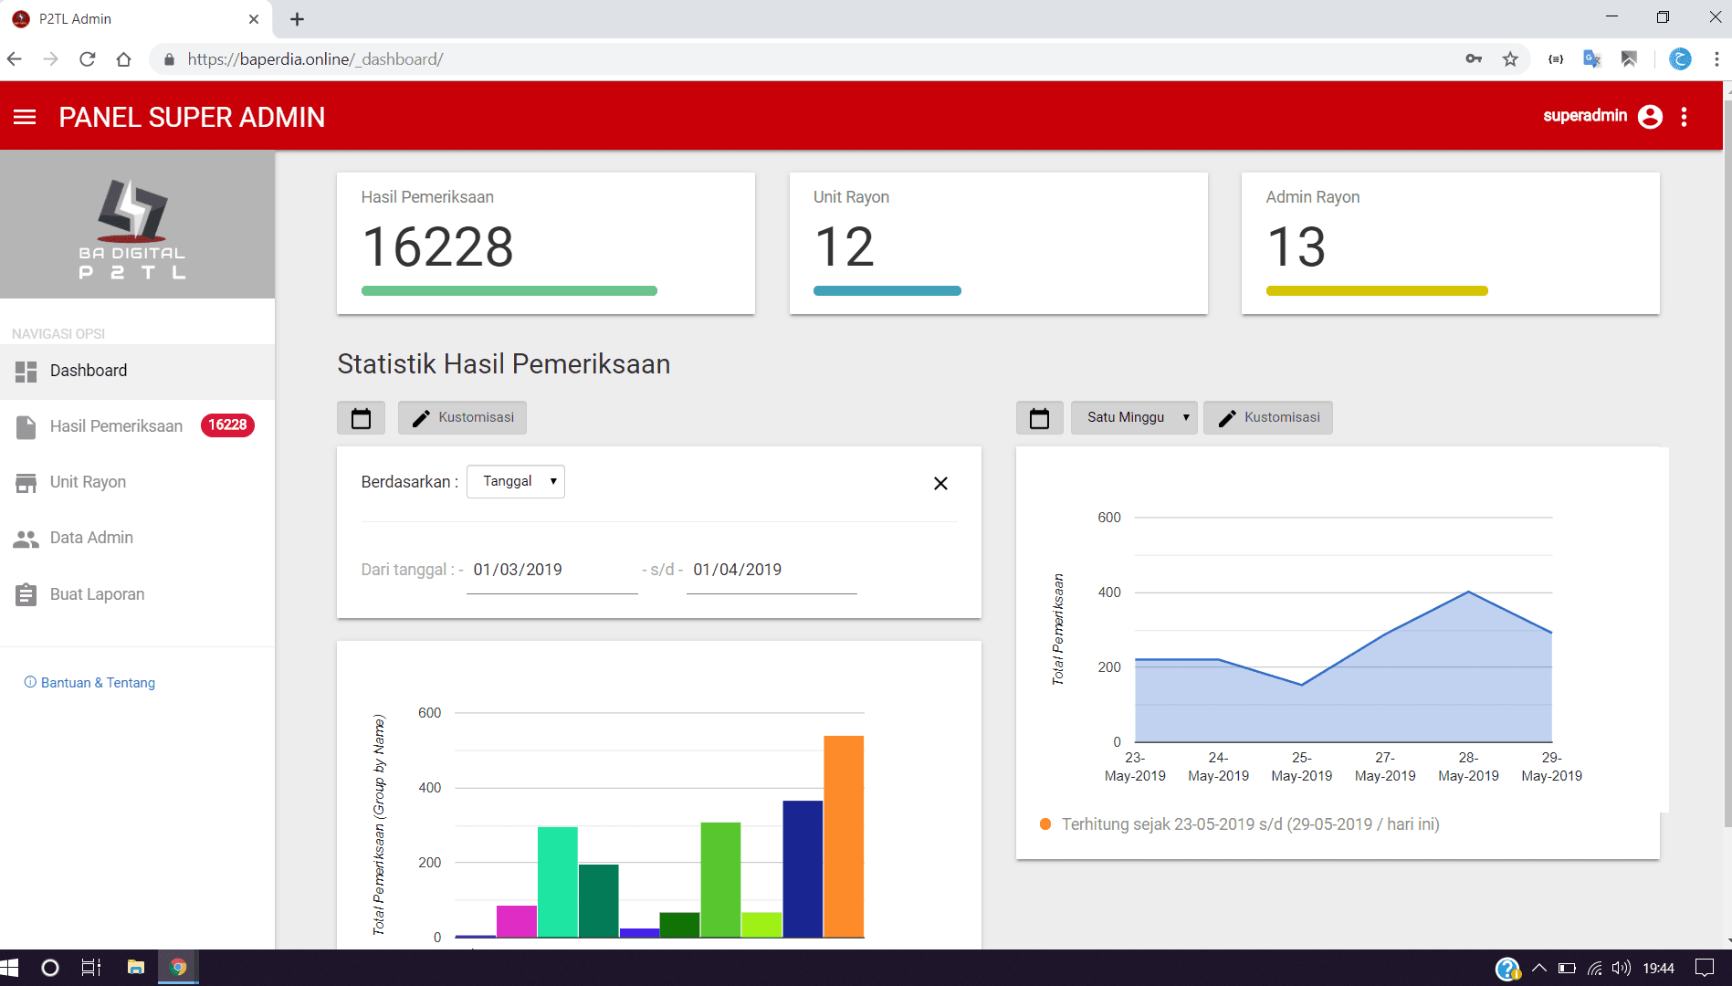This screenshot has height=986, width=1732.
Task: Open Buat Laporan menu item
Action: pos(137,594)
